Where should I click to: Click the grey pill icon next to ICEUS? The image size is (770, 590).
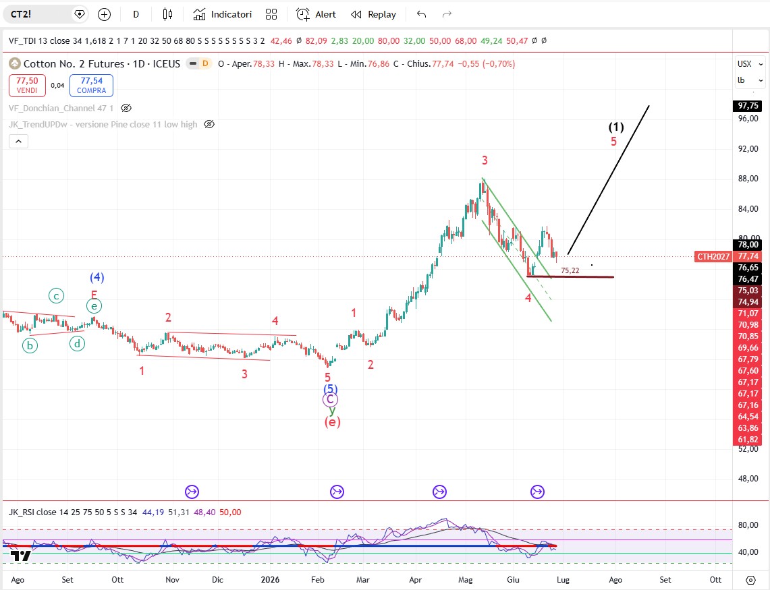193,63
